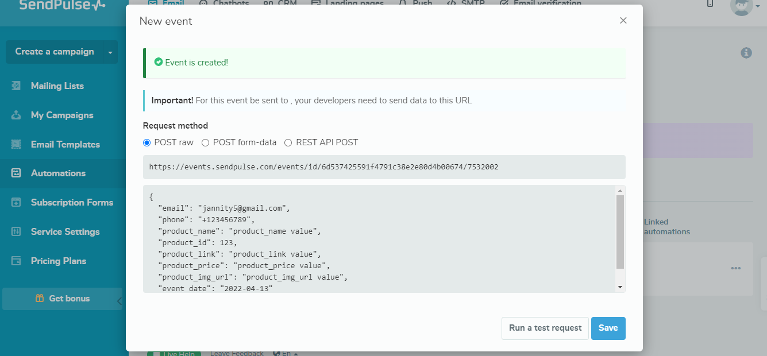Screen dimensions: 767x356
Task: Open the CRM section from top navigation
Action: [280, 3]
